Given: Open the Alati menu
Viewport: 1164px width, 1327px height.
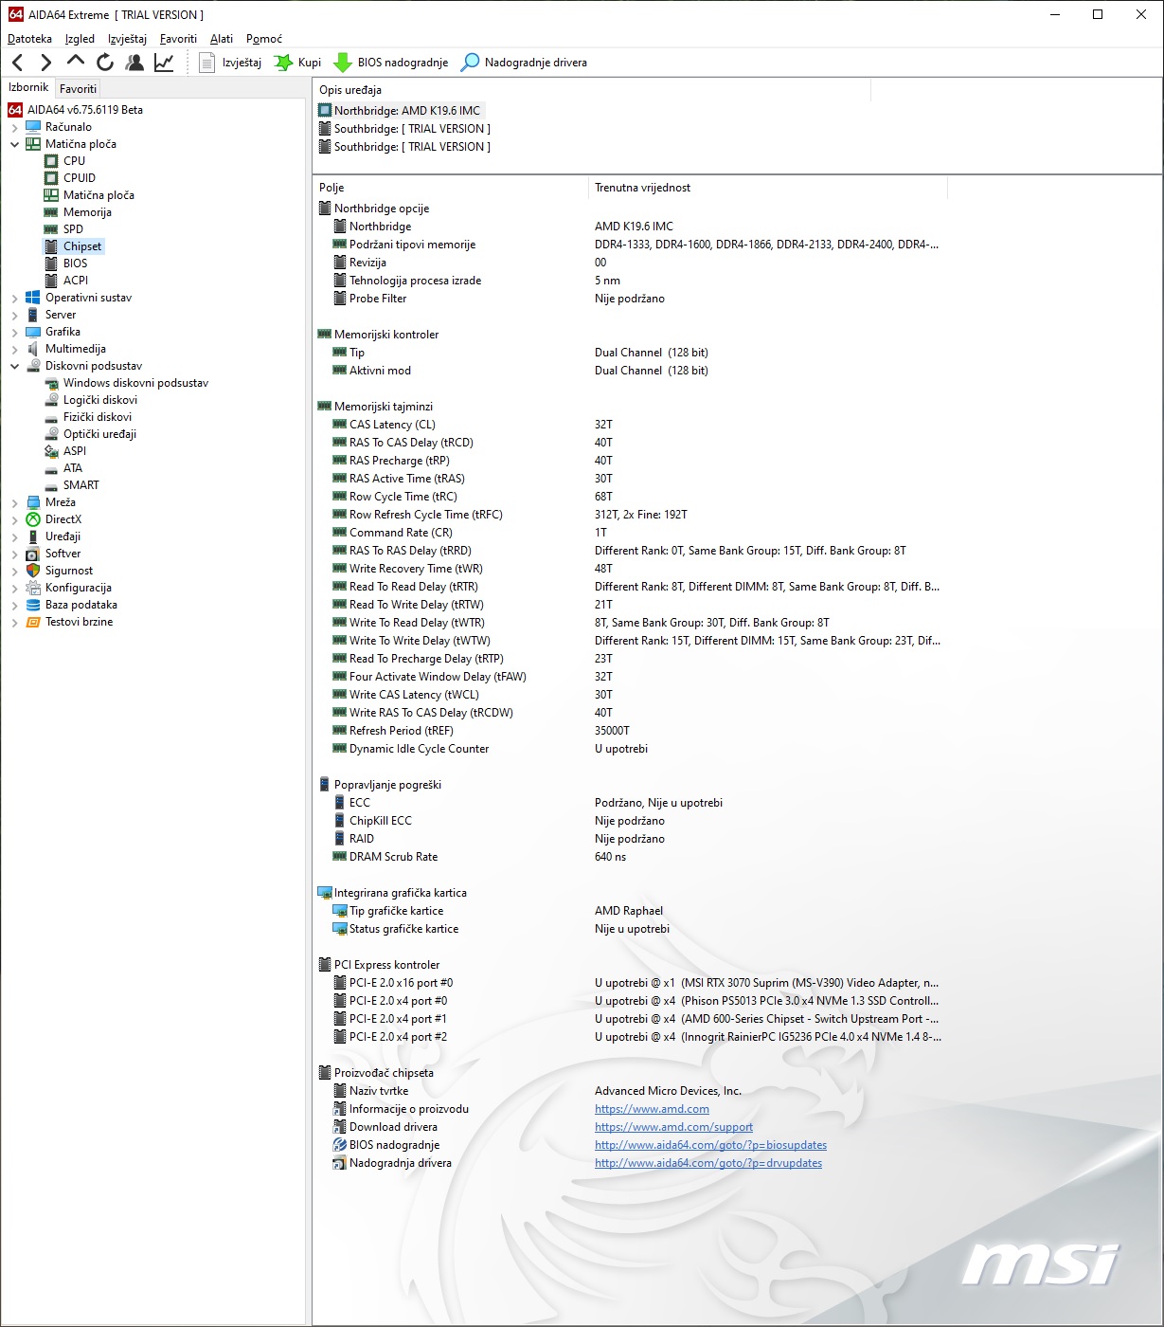Looking at the screenshot, I should tap(222, 39).
